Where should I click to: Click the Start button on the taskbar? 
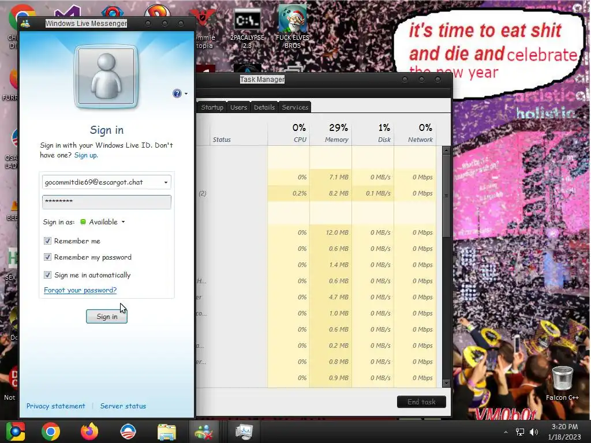(x=16, y=431)
